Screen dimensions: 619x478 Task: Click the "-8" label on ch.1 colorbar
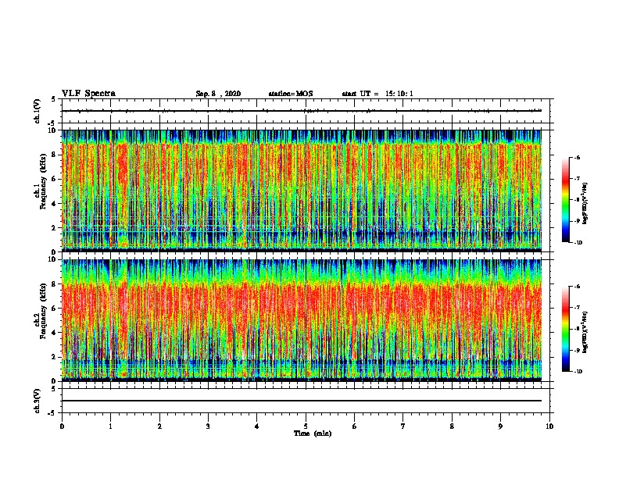(x=577, y=200)
